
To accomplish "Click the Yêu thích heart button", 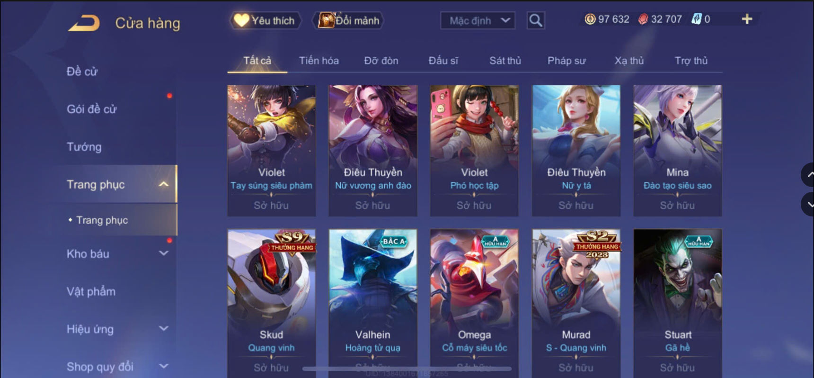I will (x=265, y=20).
